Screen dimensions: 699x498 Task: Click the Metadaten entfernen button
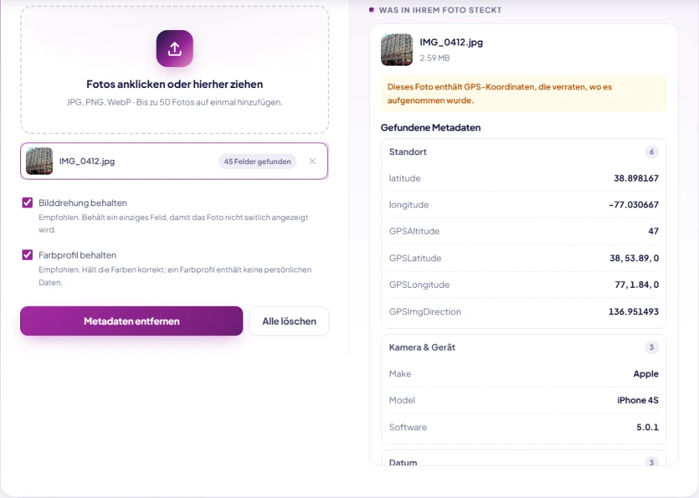point(131,321)
